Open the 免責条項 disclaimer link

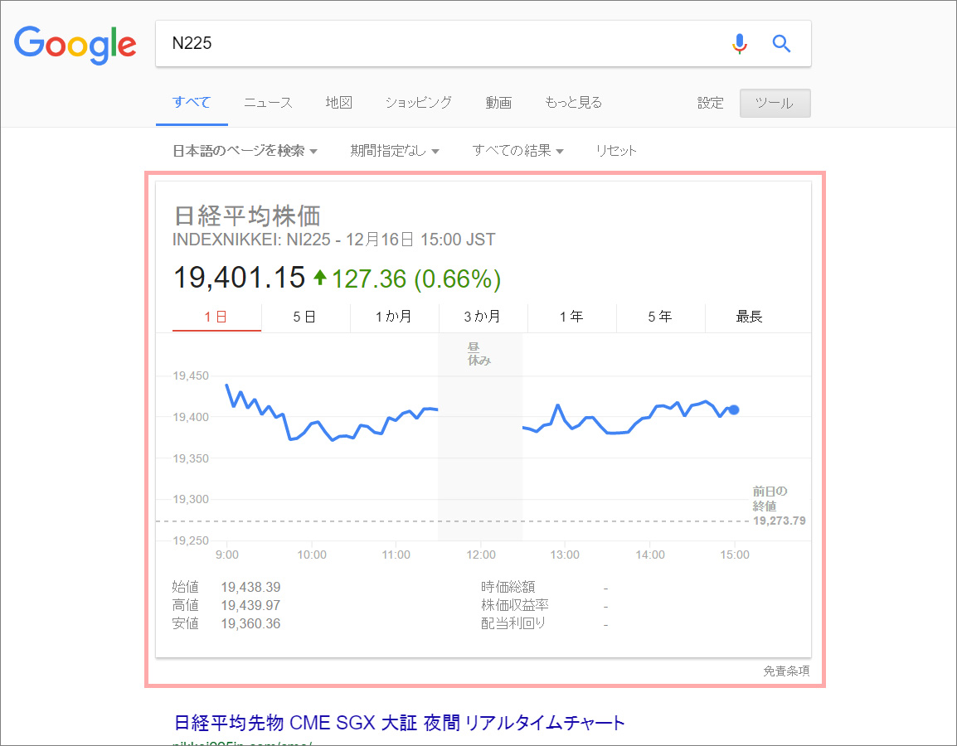pos(786,671)
